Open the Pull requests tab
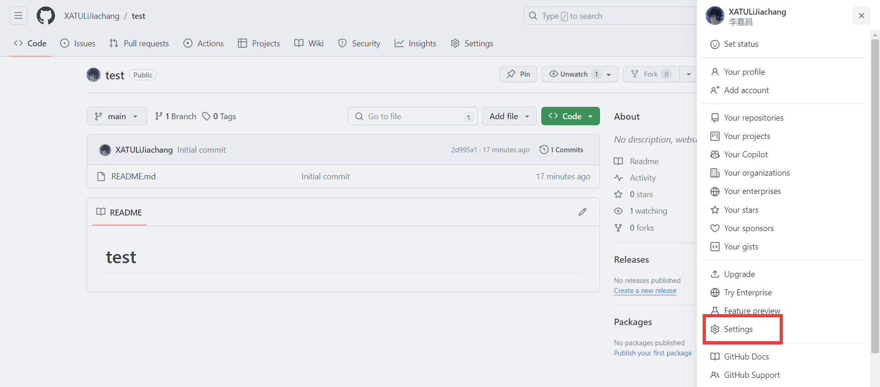 [139, 44]
